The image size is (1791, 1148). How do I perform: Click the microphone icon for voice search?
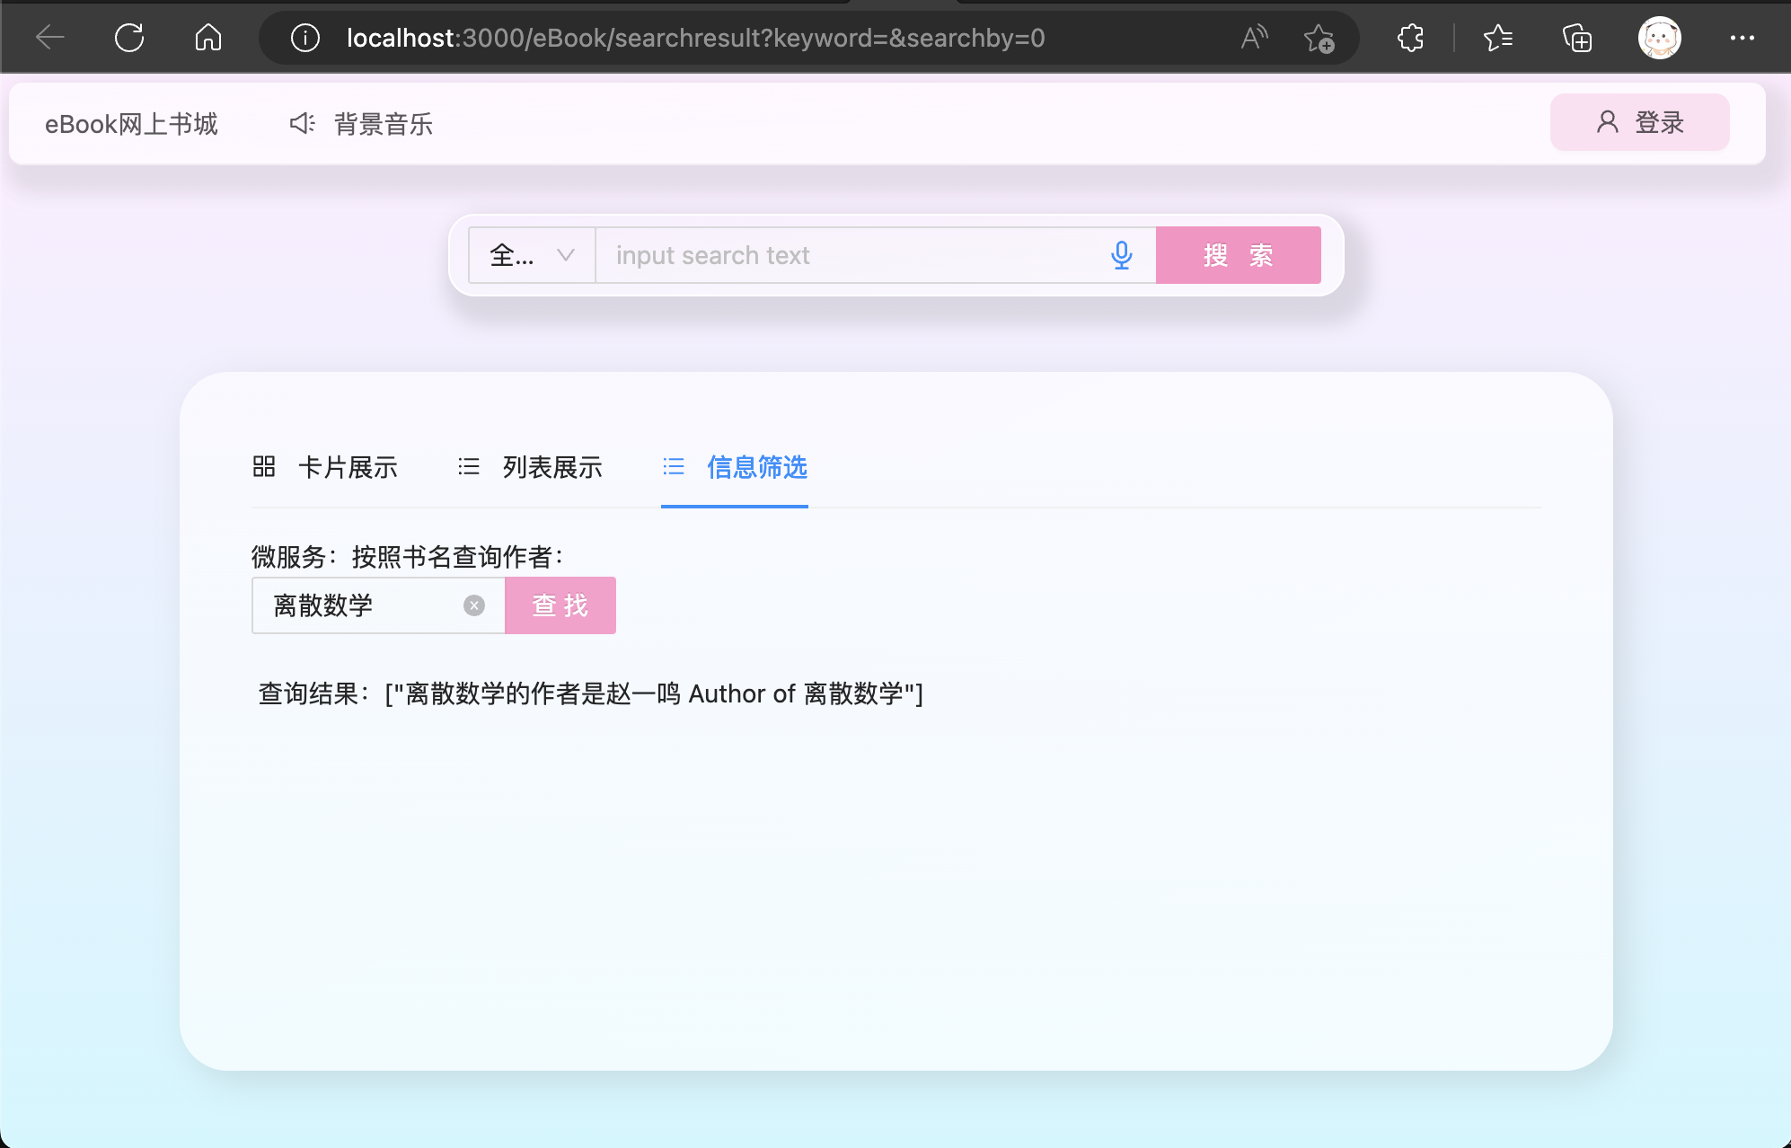click(1122, 255)
